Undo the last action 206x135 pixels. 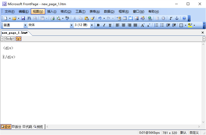tap(100, 18)
